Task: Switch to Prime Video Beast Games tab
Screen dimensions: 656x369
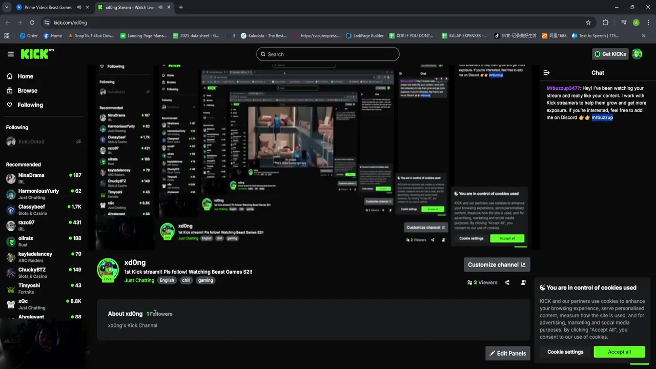Action: coord(48,7)
